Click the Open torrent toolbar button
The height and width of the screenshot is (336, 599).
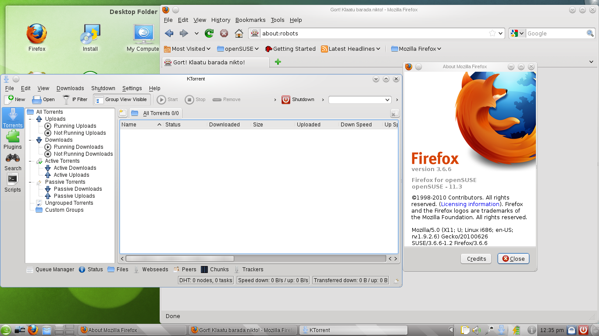coord(43,99)
